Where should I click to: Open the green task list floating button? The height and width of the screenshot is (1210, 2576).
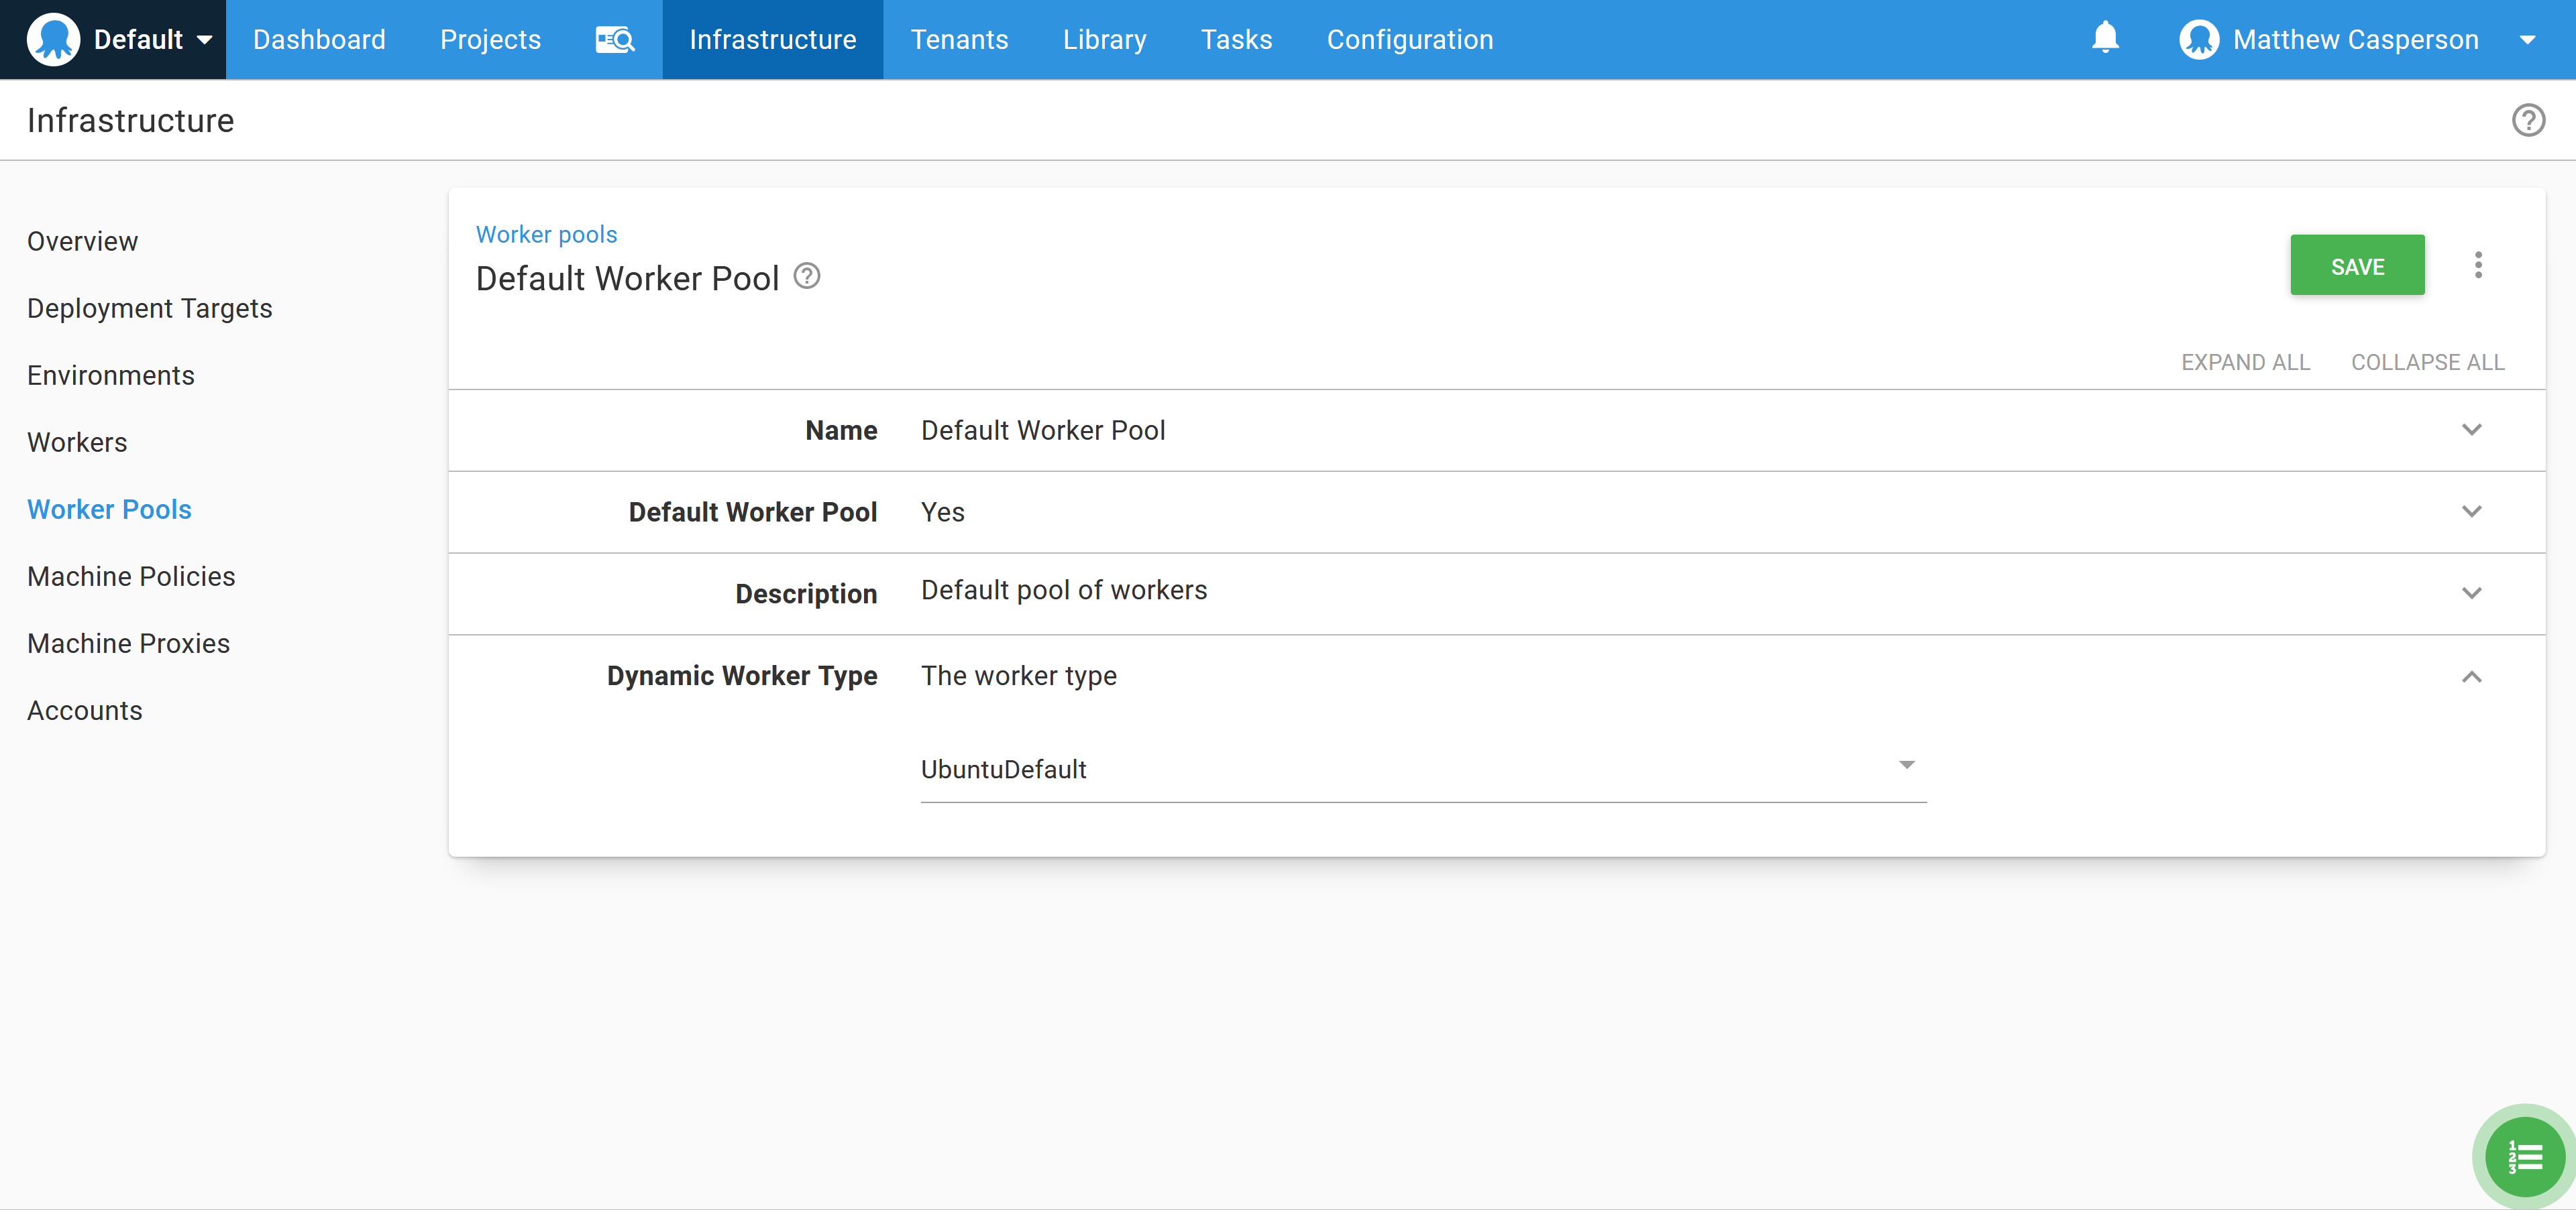tap(2525, 1157)
